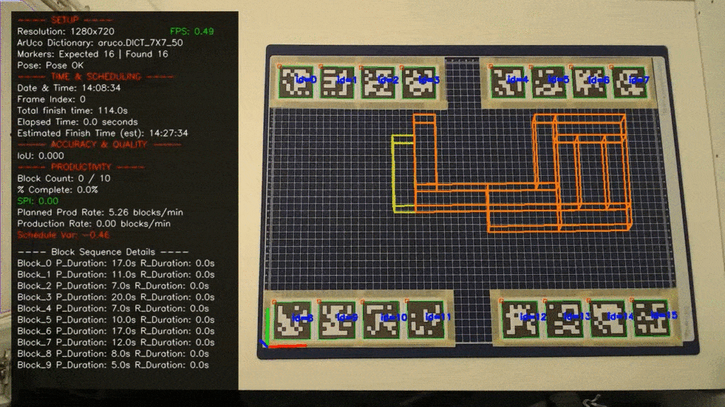Select the Block_7 P_Duration 12.0s row
Screen dimensions: 725x407
pyautogui.click(x=116, y=343)
